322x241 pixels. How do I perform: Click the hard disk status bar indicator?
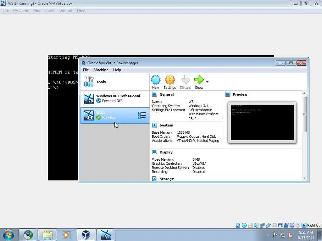(x=238, y=225)
